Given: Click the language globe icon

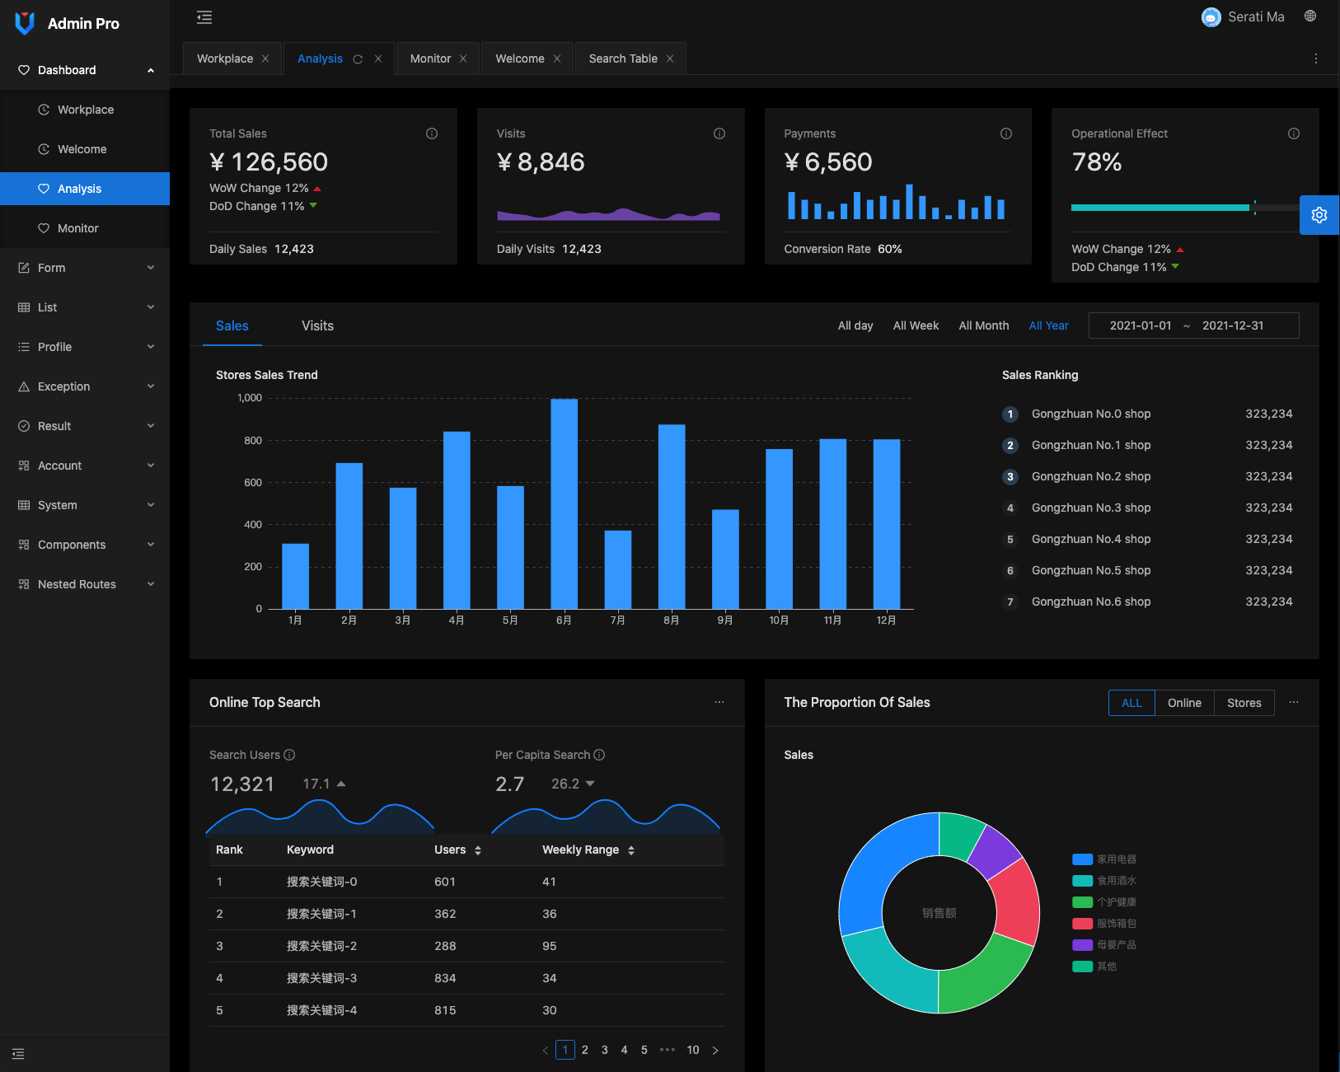Looking at the screenshot, I should point(1310,16).
